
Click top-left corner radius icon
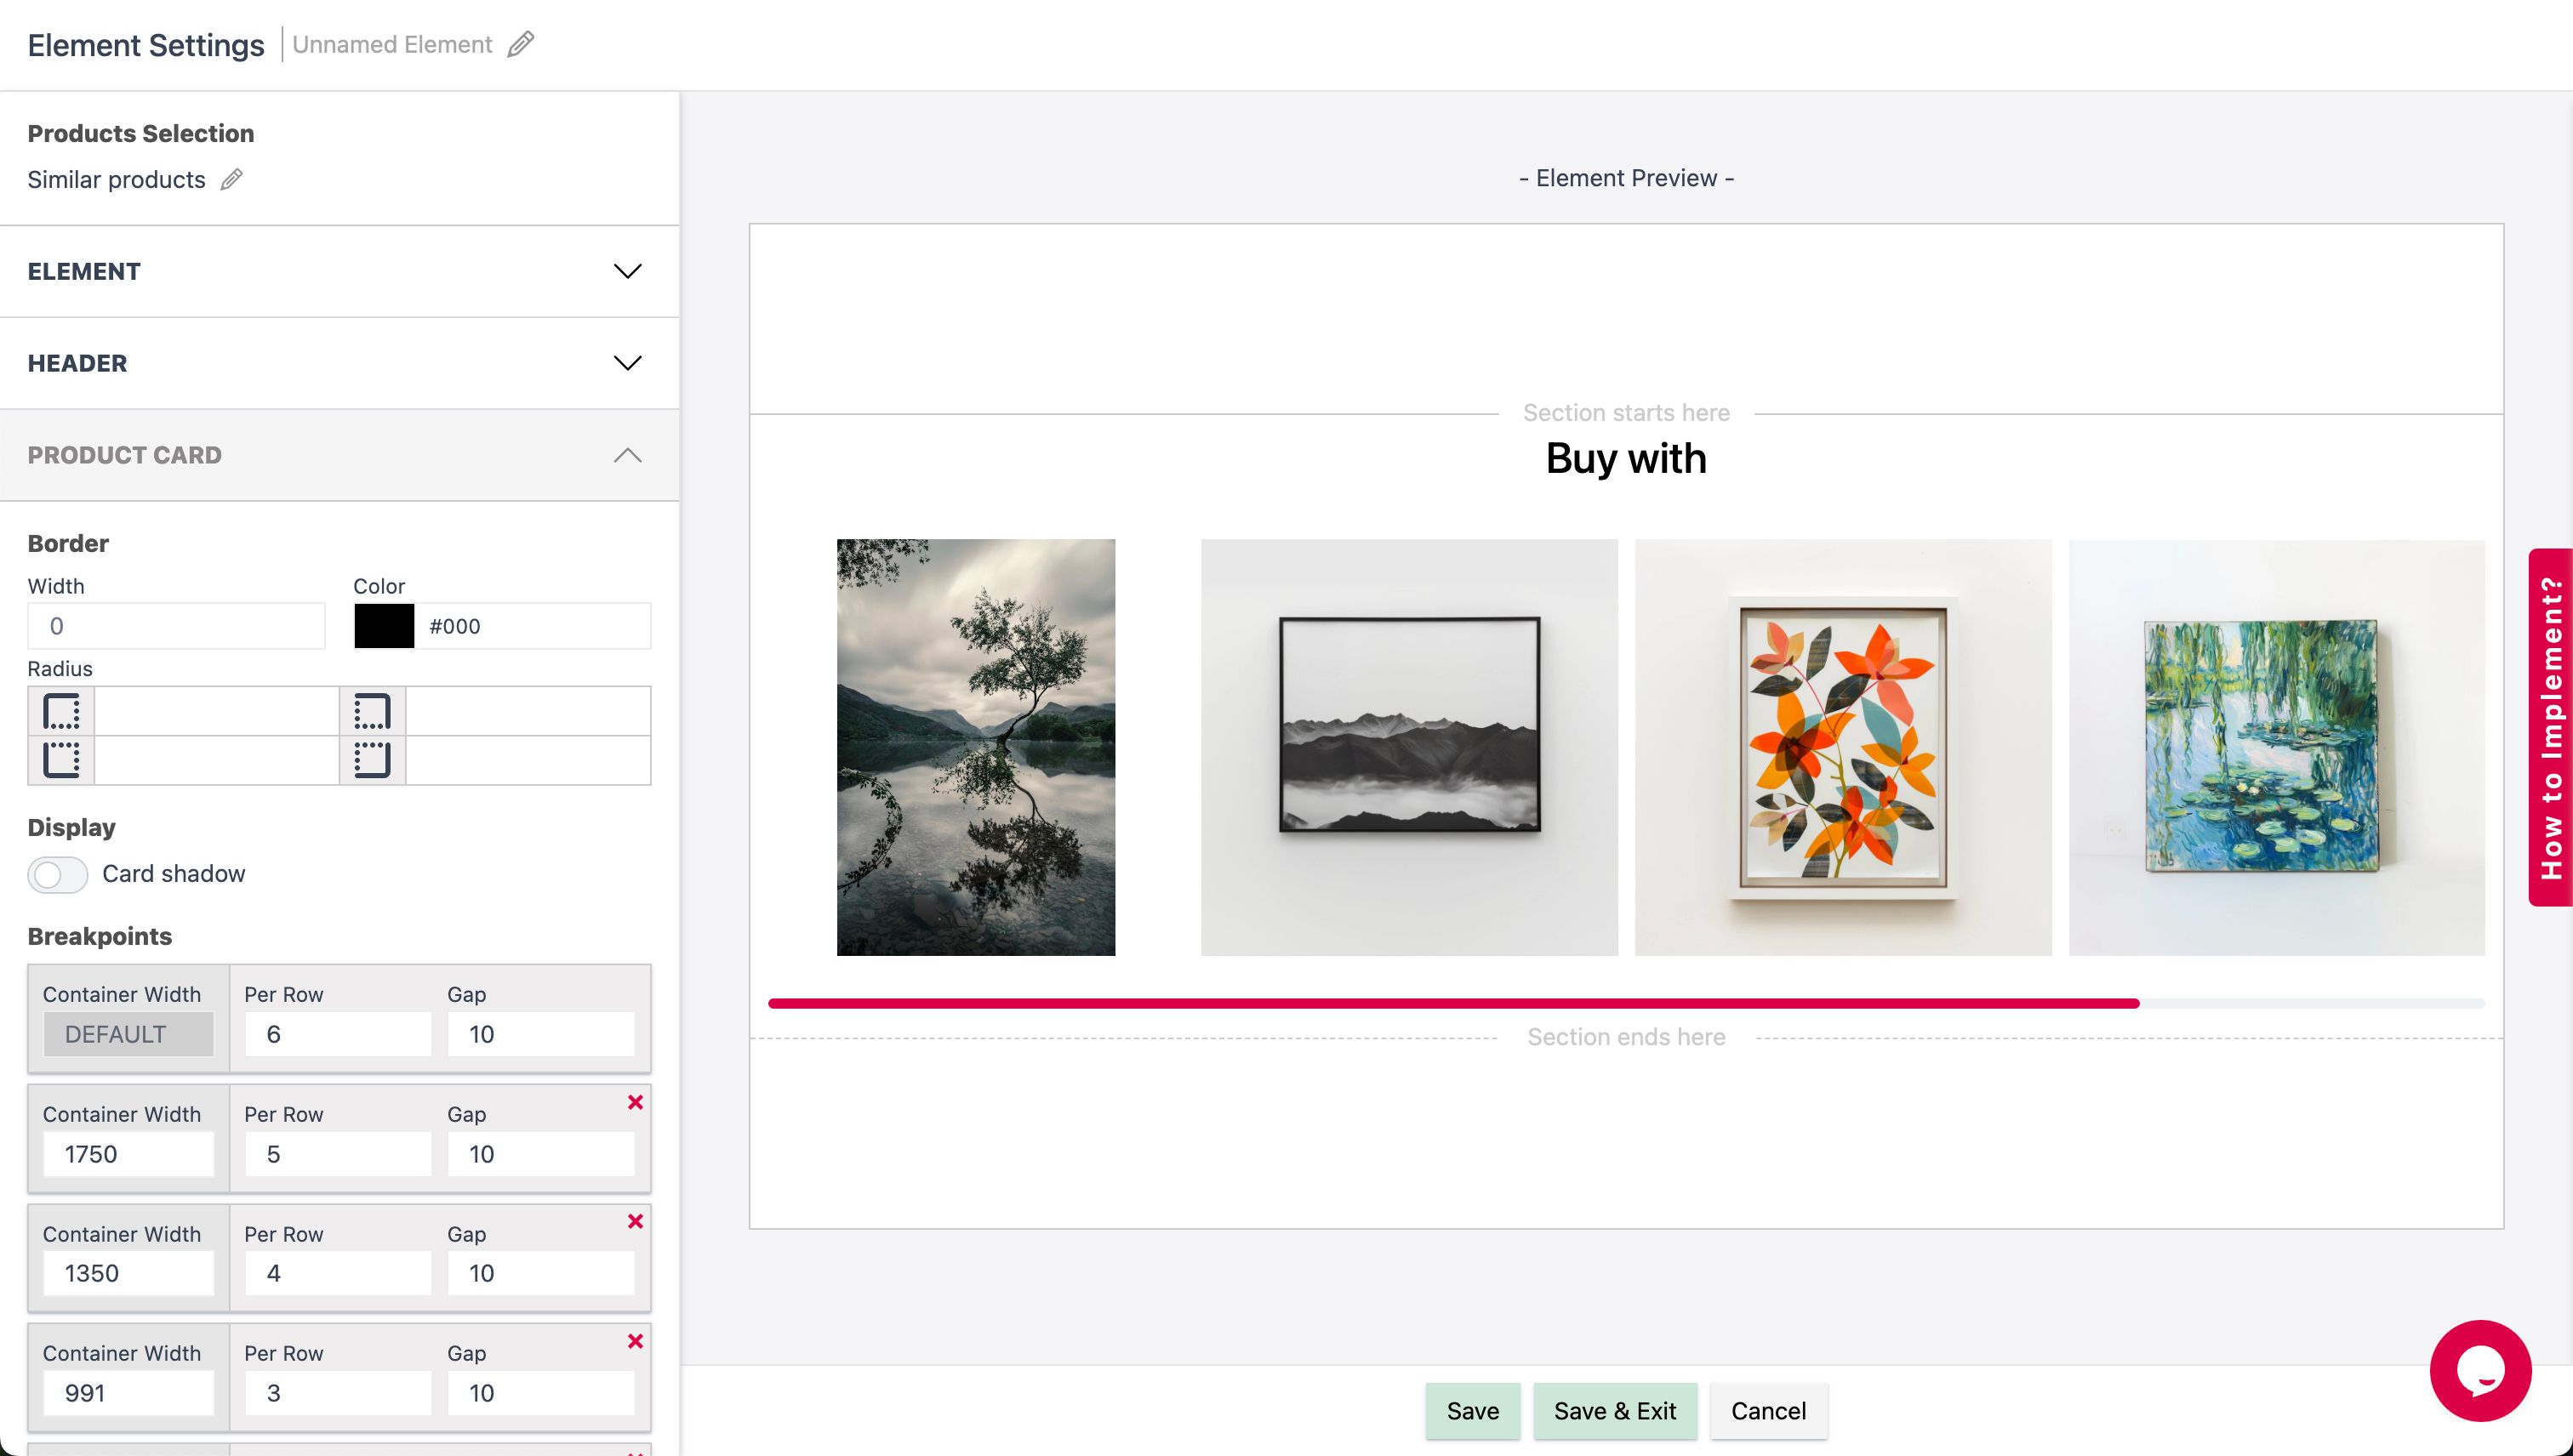pos(61,712)
